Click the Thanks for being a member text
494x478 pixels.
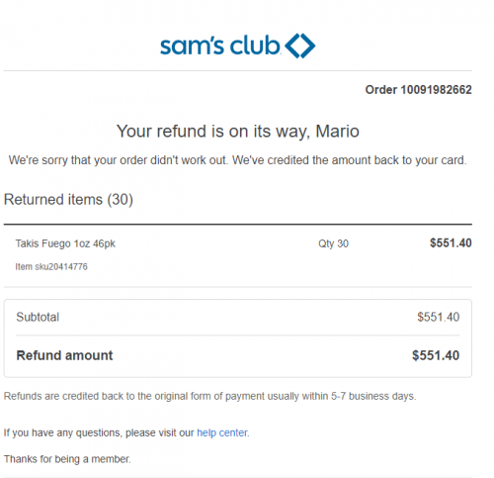[x=67, y=459]
